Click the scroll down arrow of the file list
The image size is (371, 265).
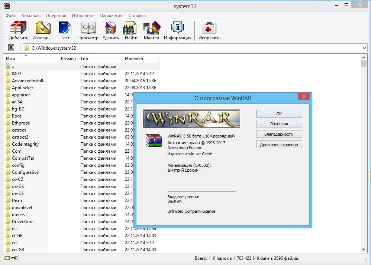point(364,249)
